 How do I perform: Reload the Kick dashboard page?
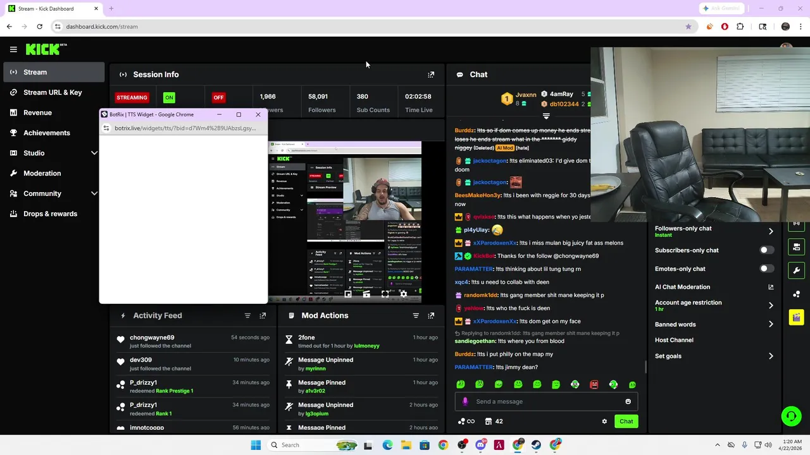click(39, 27)
